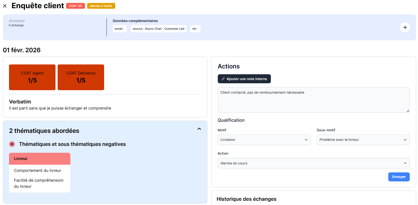The height and width of the screenshot is (205, 418).
Task: Open the Sous-motif dropdown
Action: click(363, 140)
